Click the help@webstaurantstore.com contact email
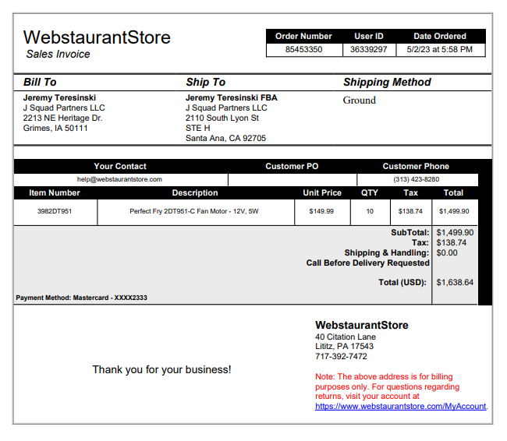Viewport: 507px width, 441px height. tap(119, 179)
